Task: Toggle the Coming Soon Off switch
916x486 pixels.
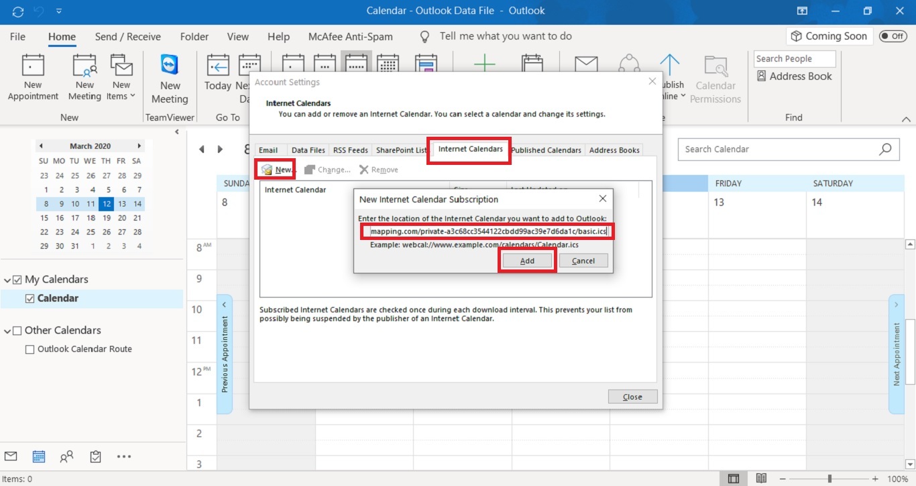Action: pyautogui.click(x=893, y=36)
